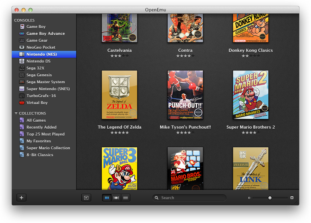
Task: Click the large-size icon right of zoom slider
Action: (292, 198)
